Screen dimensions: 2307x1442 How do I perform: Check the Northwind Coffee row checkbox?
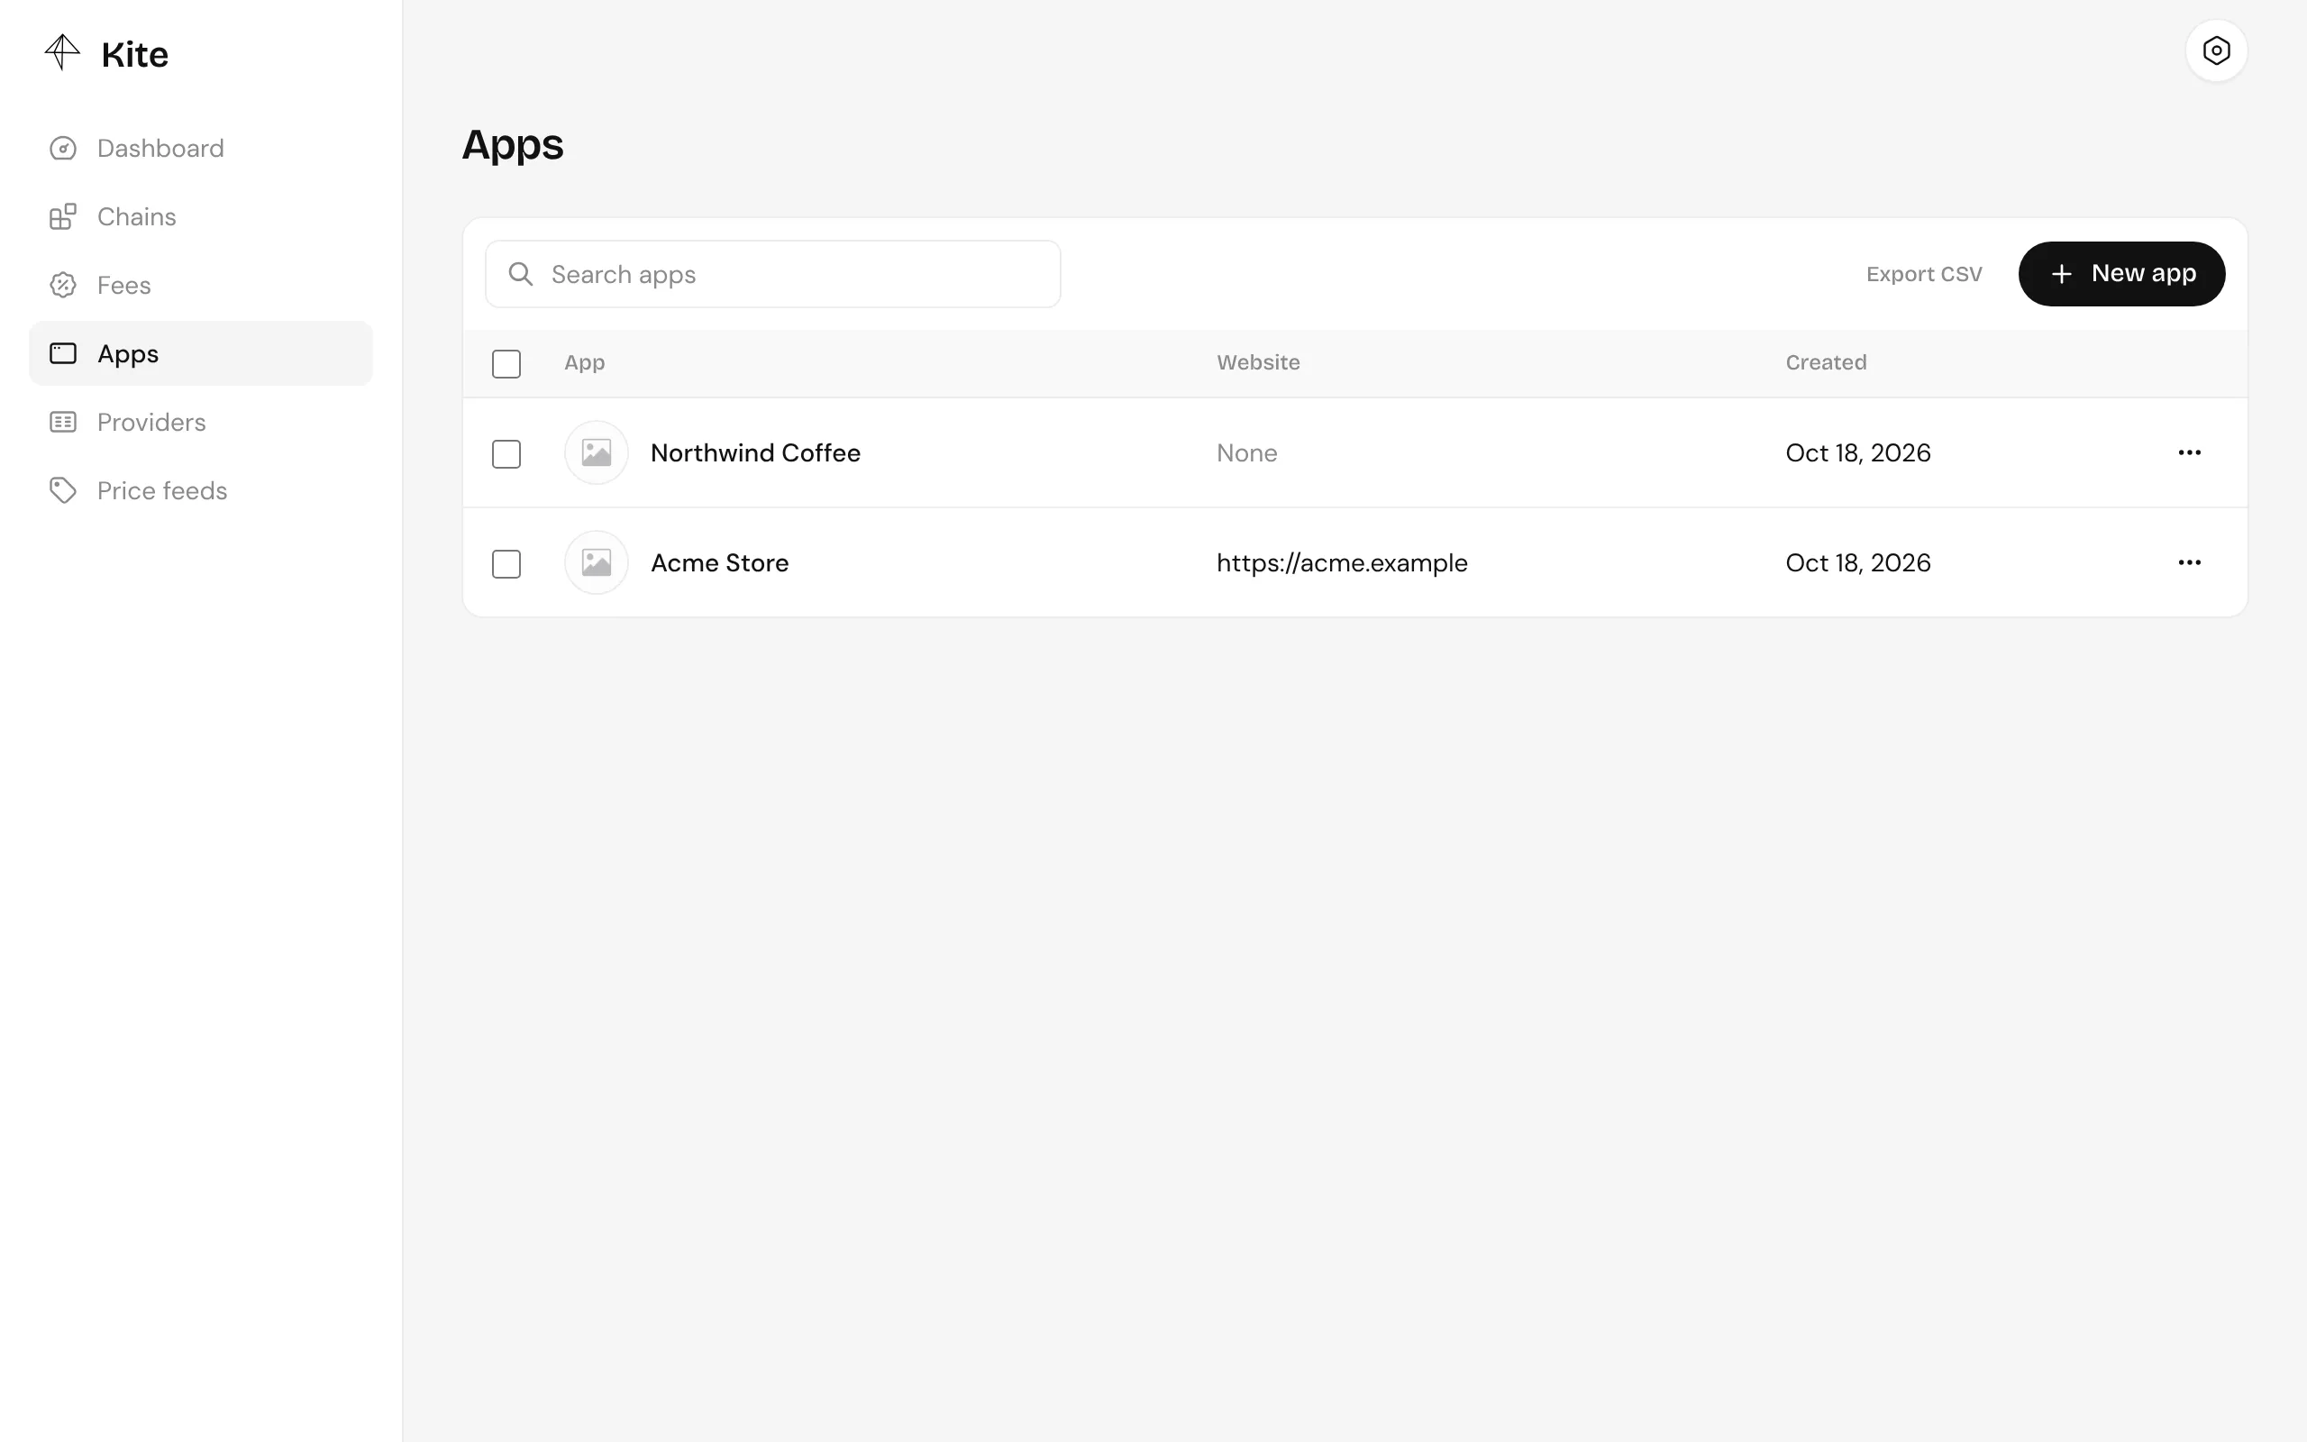point(506,454)
